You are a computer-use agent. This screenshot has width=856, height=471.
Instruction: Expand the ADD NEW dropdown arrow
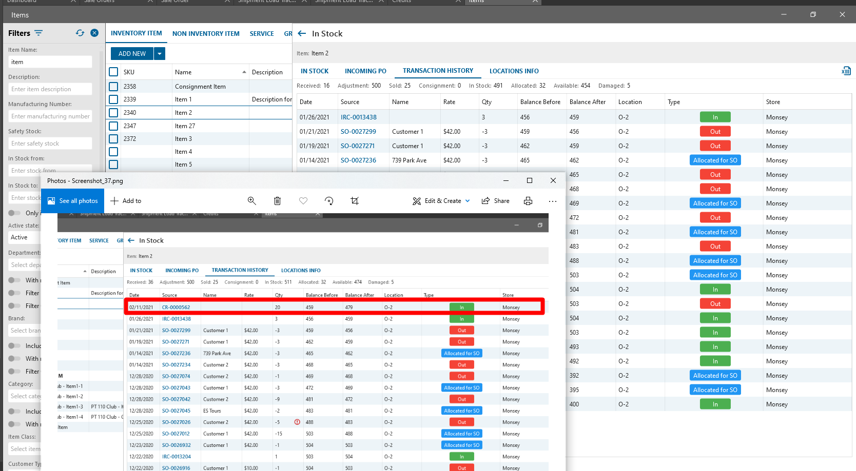tap(160, 54)
